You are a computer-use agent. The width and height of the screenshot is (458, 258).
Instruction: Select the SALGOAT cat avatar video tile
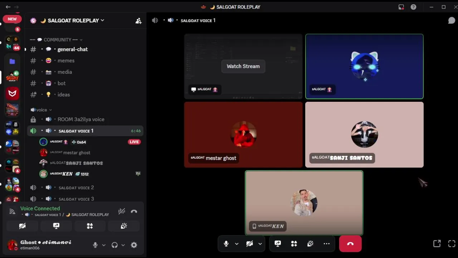tap(364, 66)
